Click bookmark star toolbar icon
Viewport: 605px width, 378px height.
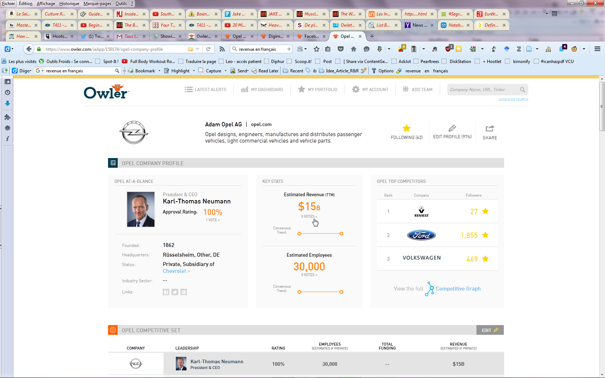pos(317,49)
